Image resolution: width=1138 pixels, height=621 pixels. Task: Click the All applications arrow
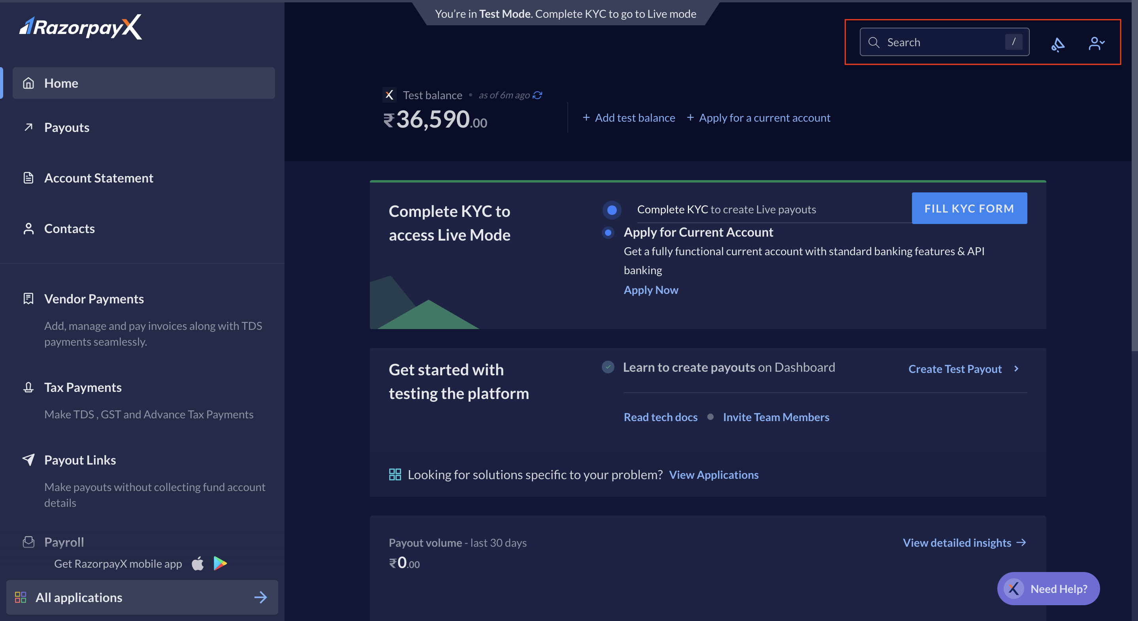261,597
